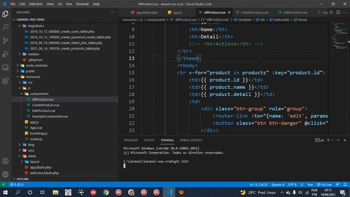Screen dimensions: 350x197
Task: Open errors and warnings counter in status bar
Action: pos(16,184)
